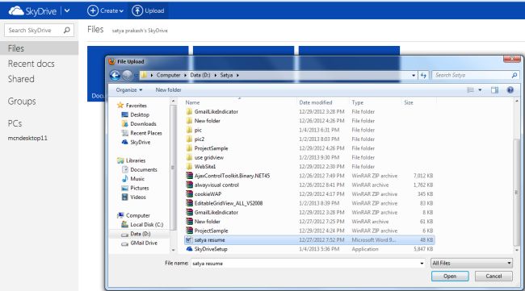Click Data (D:) in the address breadcrumb
The height and width of the screenshot is (291, 525).
(x=200, y=75)
